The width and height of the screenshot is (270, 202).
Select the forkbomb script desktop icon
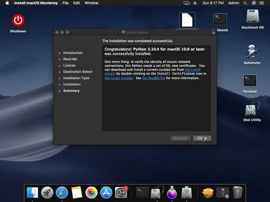pyautogui.click(x=220, y=19)
